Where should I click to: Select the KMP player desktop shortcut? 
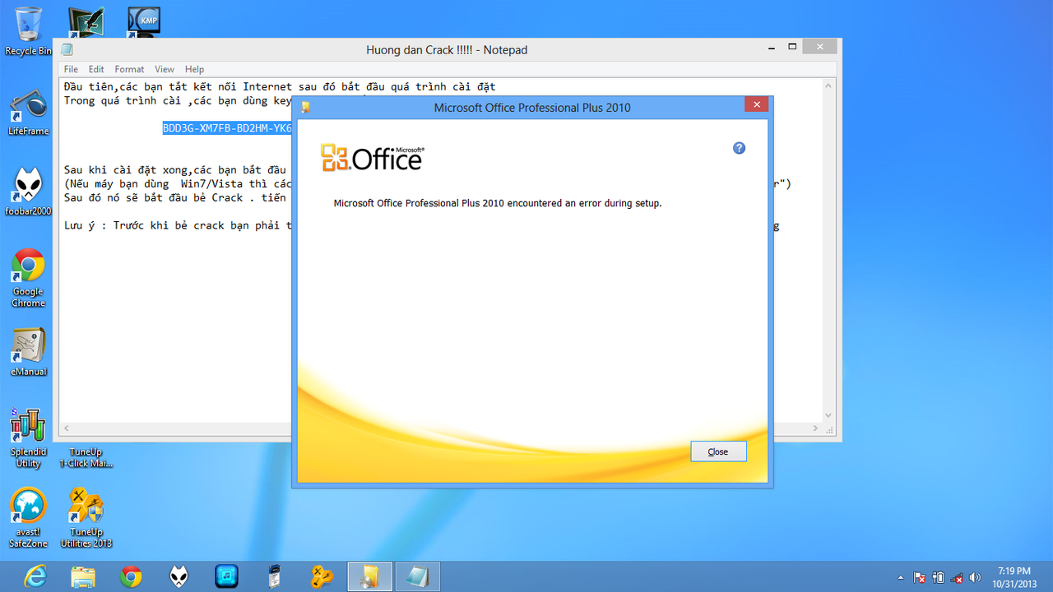(144, 22)
